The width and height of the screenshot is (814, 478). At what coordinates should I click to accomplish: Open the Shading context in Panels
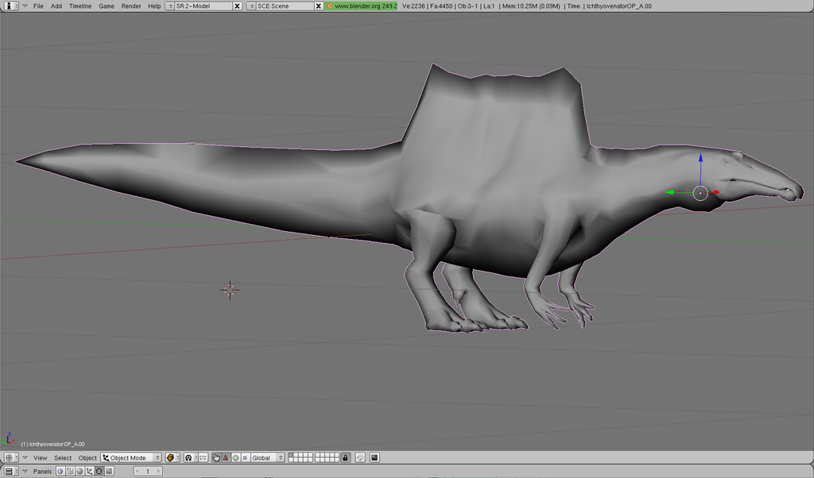[79, 472]
